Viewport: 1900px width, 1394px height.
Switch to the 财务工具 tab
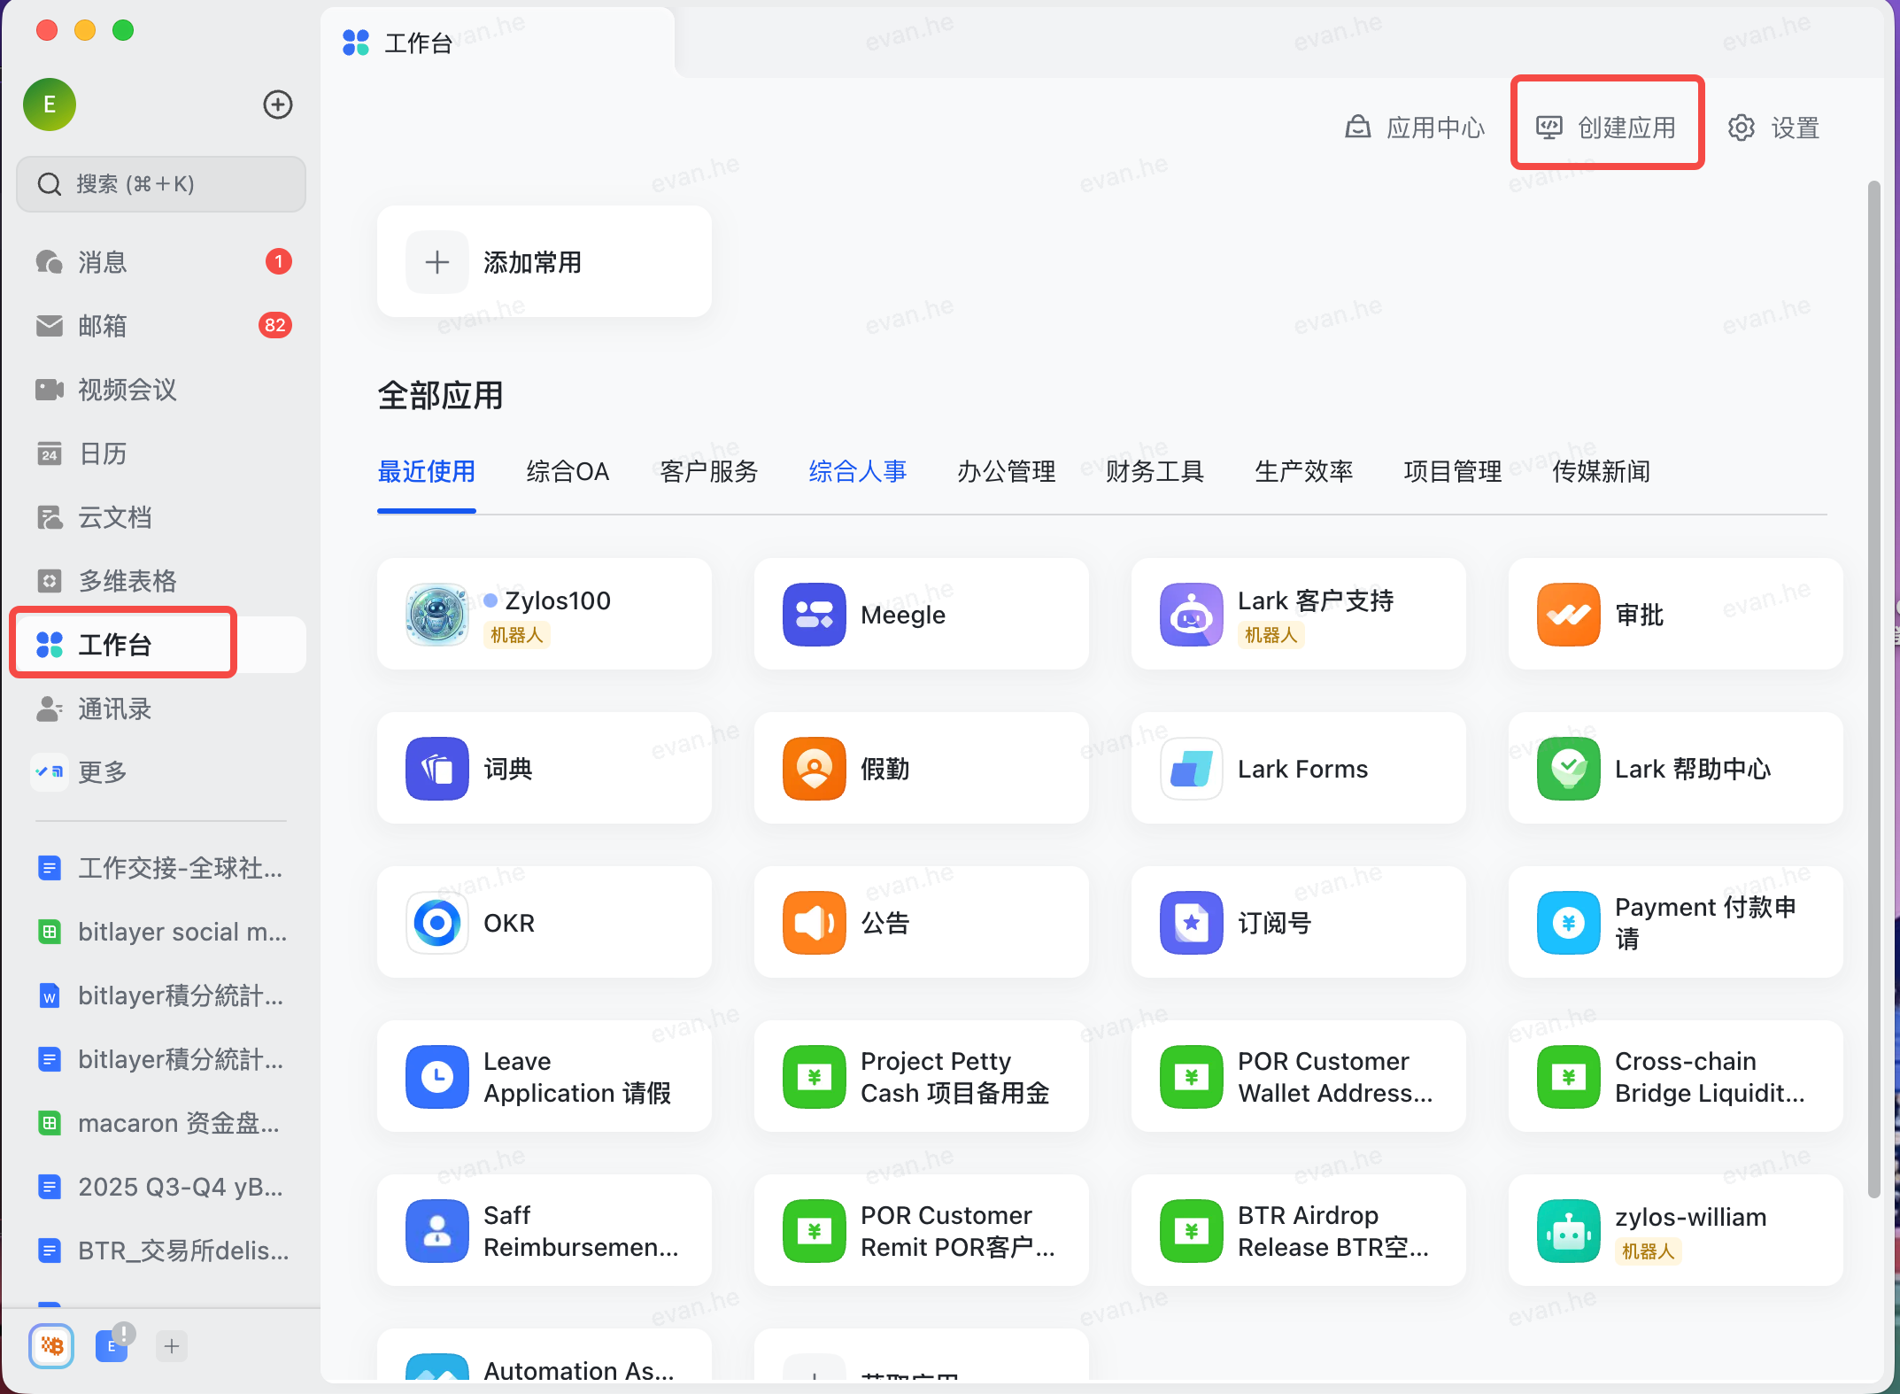click(1154, 471)
